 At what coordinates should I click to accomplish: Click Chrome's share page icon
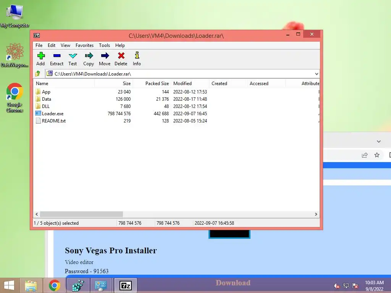point(365,155)
